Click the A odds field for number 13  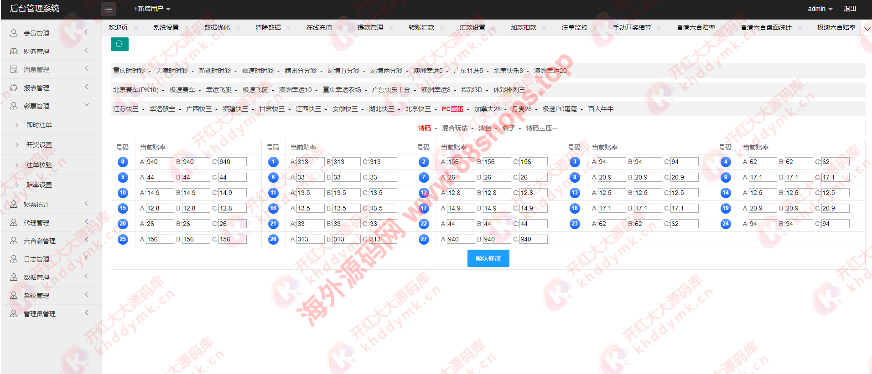point(612,193)
